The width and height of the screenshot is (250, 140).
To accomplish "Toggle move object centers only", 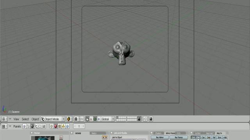I will [82, 119].
